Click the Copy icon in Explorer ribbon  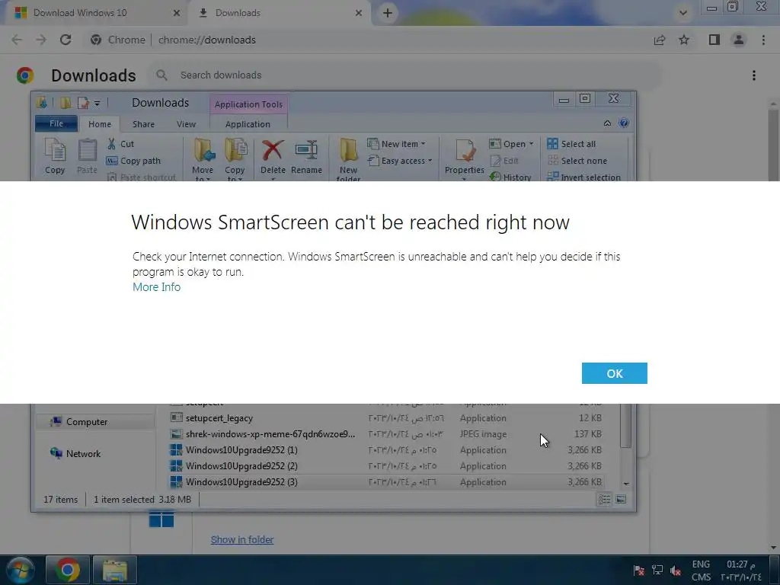coord(55,155)
